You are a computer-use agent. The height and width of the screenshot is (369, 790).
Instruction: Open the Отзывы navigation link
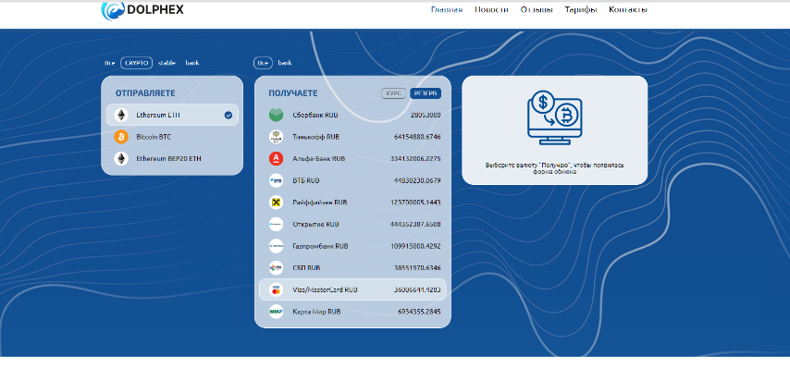click(537, 9)
